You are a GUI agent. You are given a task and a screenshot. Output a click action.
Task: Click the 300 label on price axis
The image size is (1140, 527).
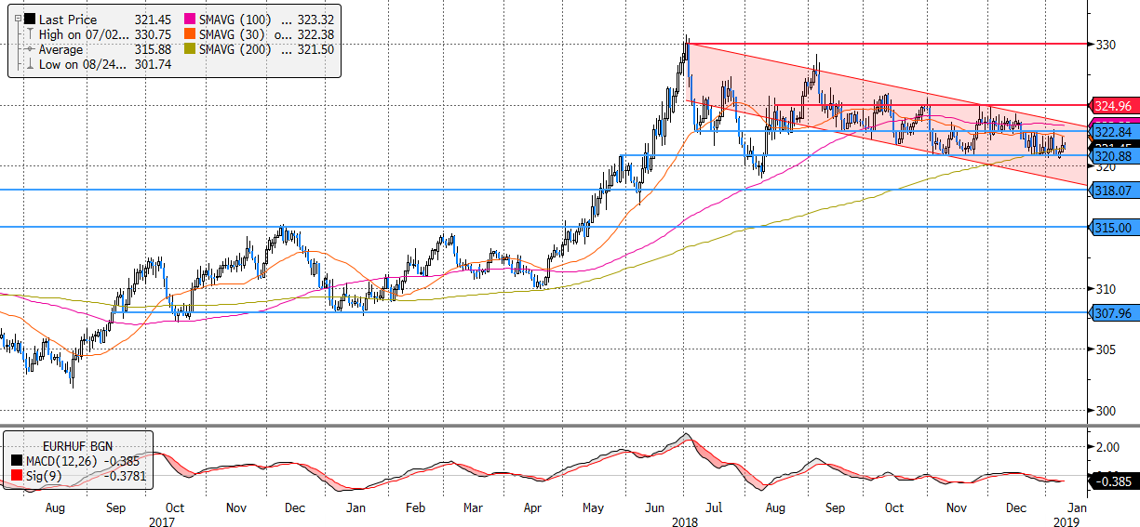tap(1106, 411)
